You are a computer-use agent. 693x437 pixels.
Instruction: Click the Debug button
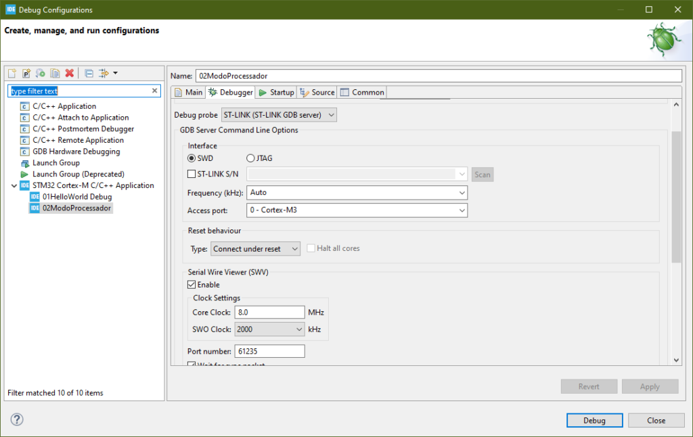[x=594, y=420]
